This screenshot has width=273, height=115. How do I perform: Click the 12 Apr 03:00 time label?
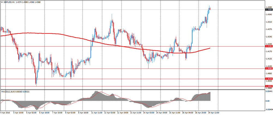click(x=110, y=113)
